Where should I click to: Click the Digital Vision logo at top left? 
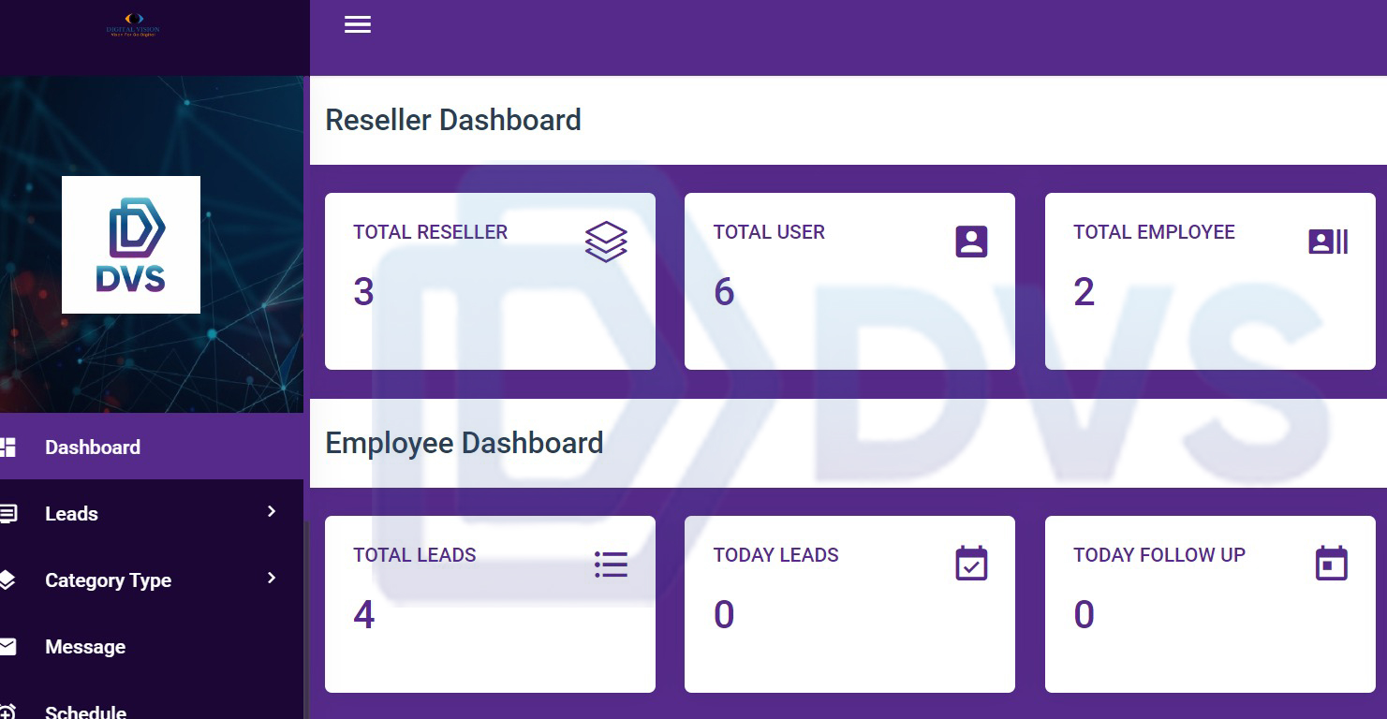coord(133,25)
